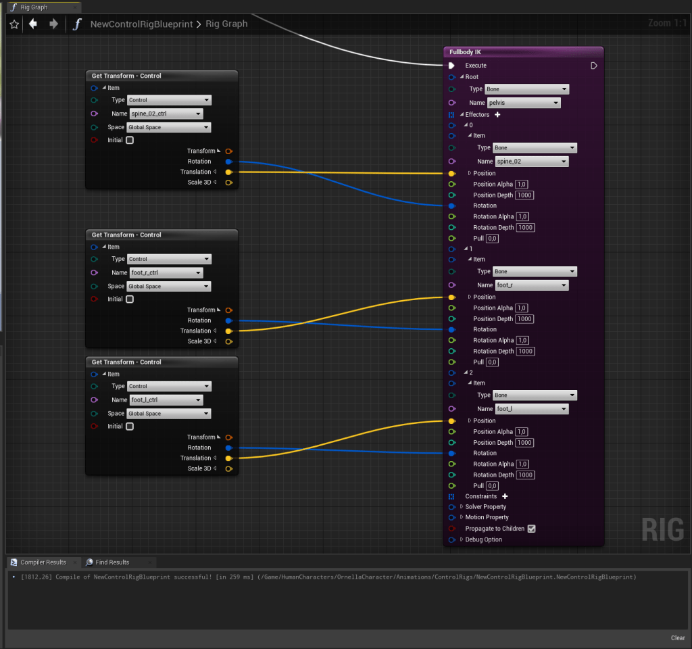Toggle Initial checkbox on spine_02_ctrl node
The image size is (692, 649).
(130, 141)
